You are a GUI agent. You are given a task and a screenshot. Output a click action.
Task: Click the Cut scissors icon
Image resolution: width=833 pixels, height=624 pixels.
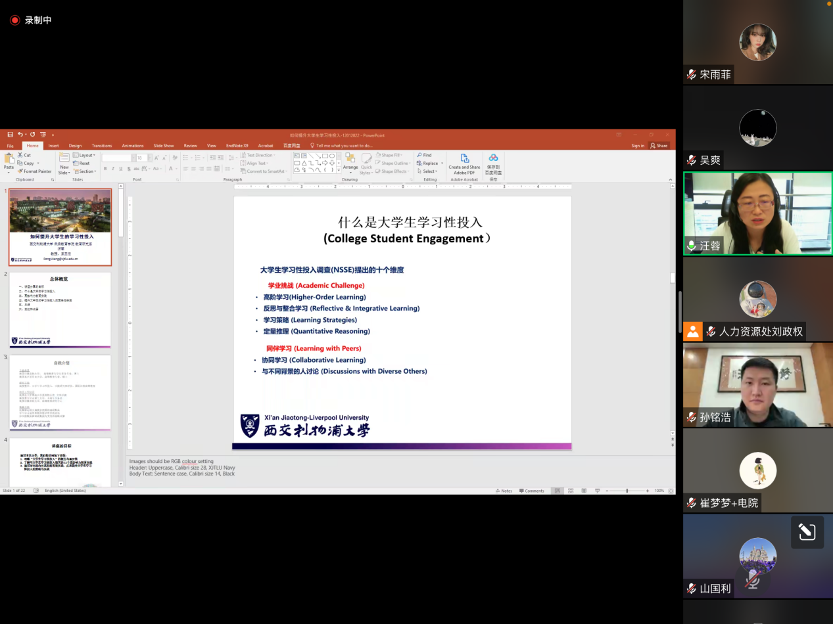coord(24,156)
